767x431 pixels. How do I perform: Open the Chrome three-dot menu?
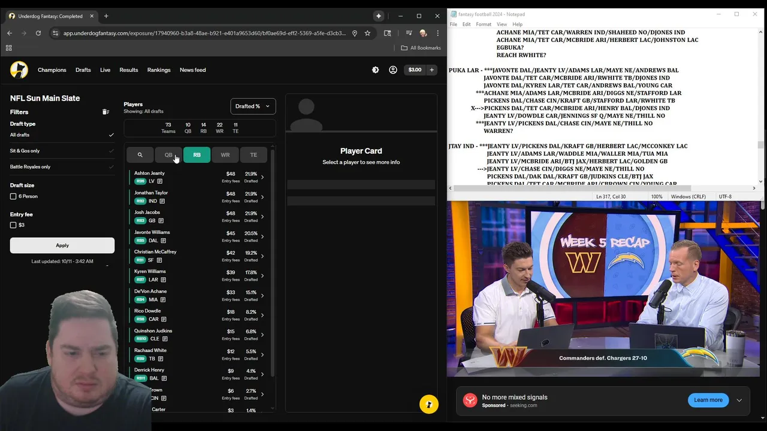pyautogui.click(x=438, y=33)
